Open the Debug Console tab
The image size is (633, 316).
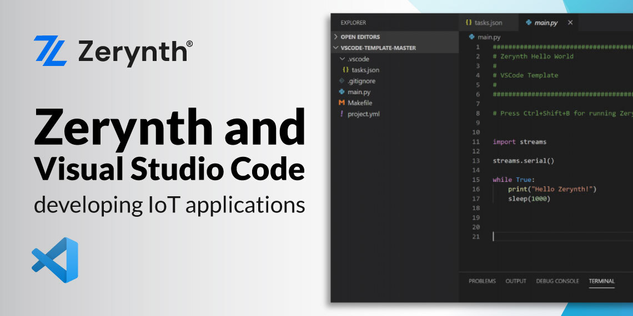557,281
